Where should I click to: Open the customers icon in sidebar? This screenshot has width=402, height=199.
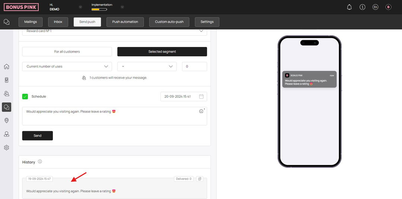pos(7,94)
